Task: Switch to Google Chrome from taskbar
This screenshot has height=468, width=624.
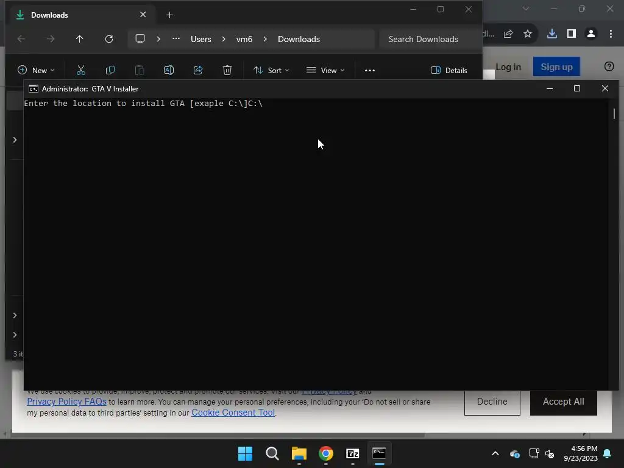Action: coord(326,453)
